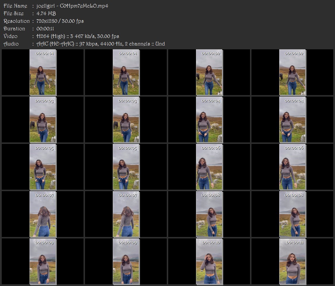Click the "File Name" label
This screenshot has width=335, height=286.
tap(15, 6)
